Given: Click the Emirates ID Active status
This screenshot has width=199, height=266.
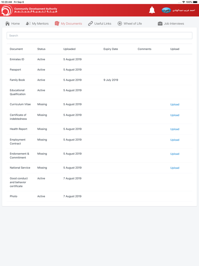Looking at the screenshot, I should point(41,59).
